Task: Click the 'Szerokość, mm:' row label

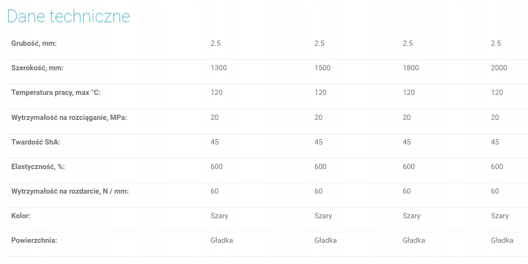Action: [37, 68]
